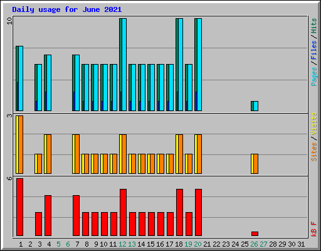Select green weekend day label 19

[x=188, y=244]
